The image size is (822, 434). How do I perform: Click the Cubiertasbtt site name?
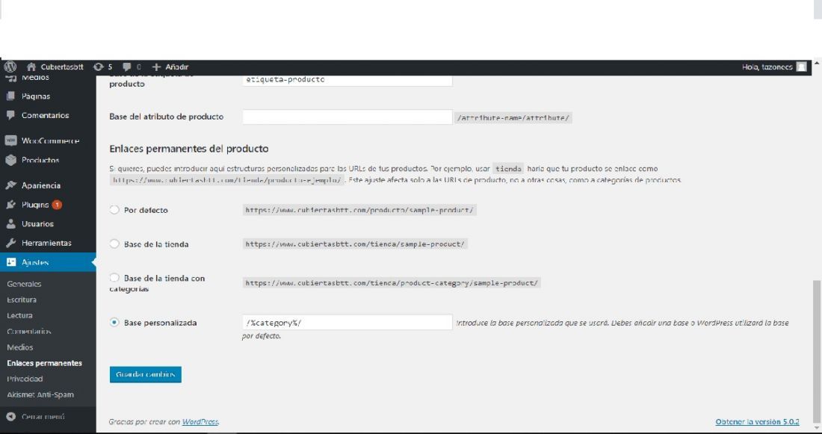62,67
